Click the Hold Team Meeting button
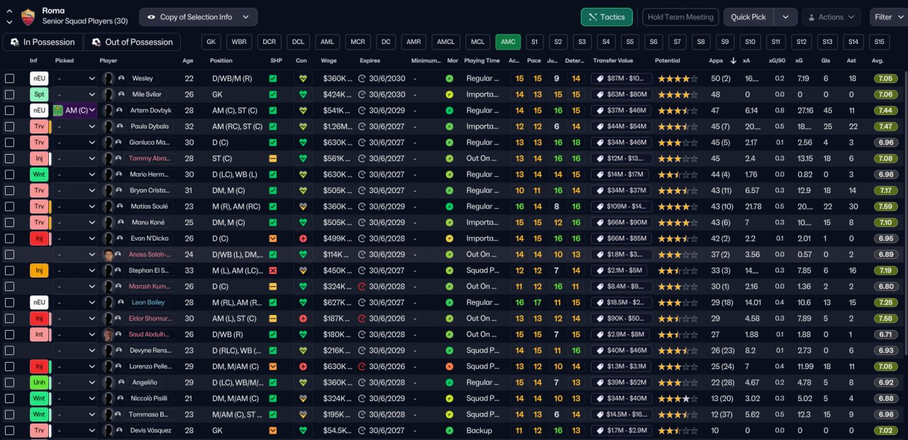Viewport: 908px width, 440px height. (x=680, y=17)
